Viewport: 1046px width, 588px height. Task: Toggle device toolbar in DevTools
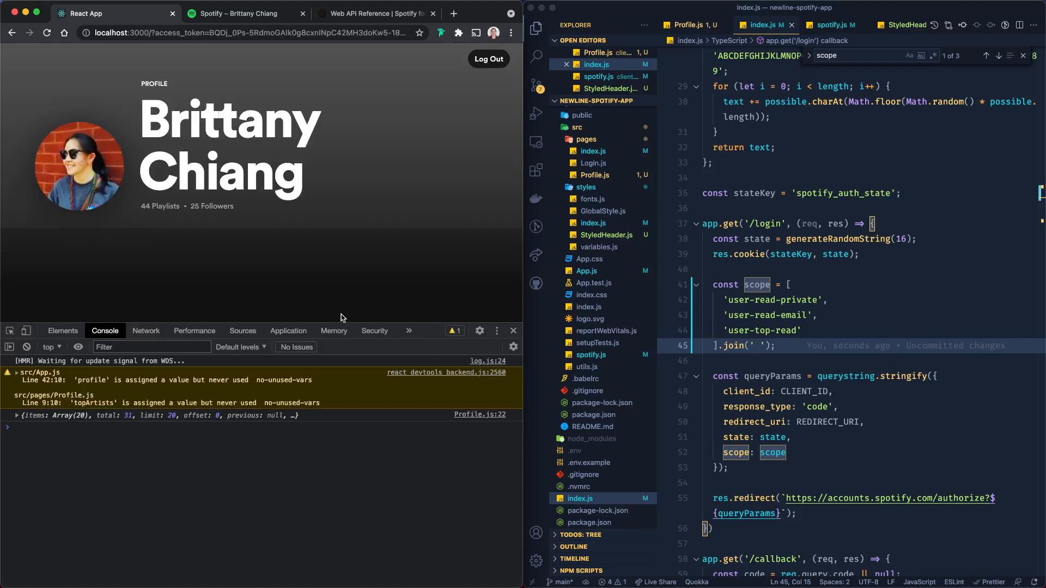click(26, 330)
